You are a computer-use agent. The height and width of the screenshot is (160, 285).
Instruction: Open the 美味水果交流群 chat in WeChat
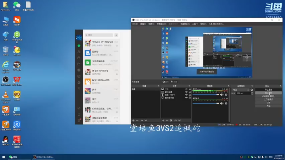point(102,119)
